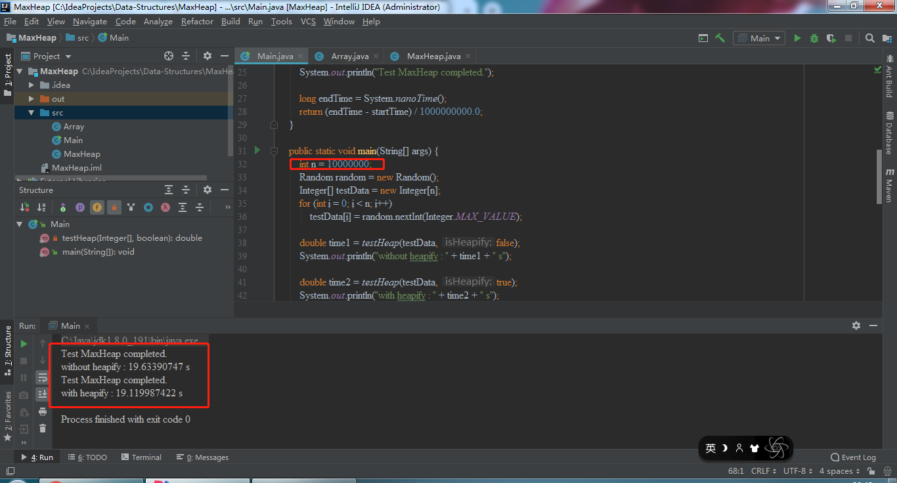Collapse MaxHeap root in project tree
Screen dimensions: 897x483
click(x=20, y=72)
